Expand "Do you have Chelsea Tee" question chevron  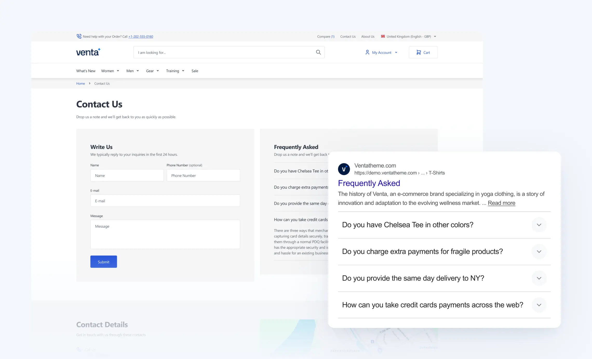click(x=539, y=225)
